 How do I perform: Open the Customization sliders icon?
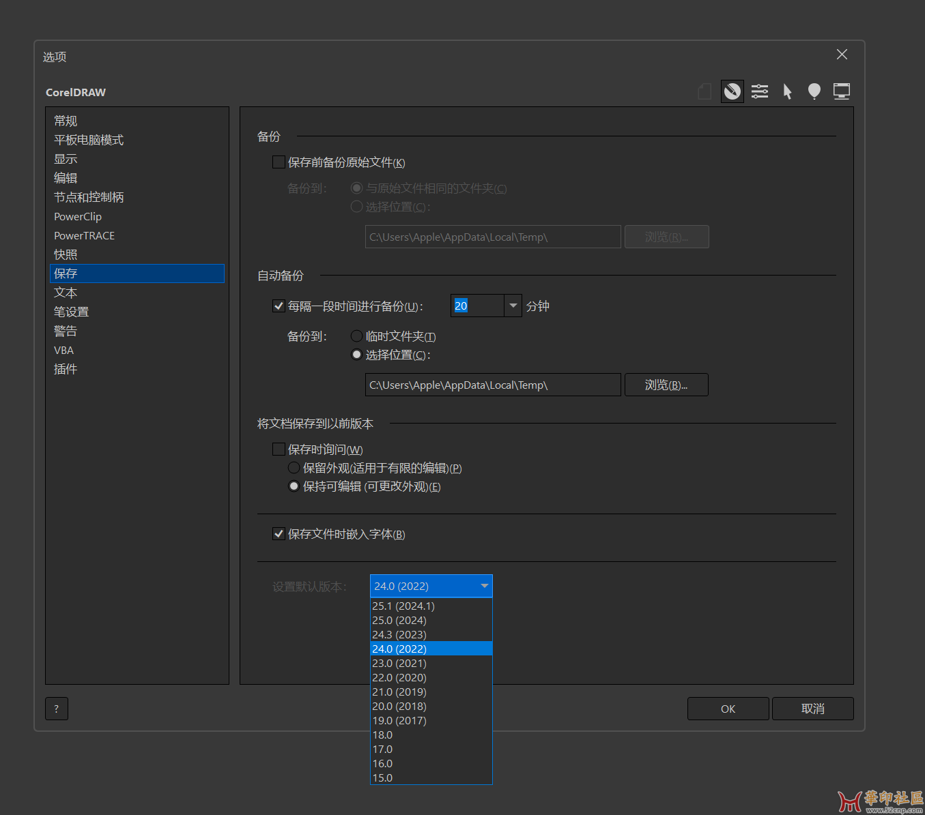pyautogui.click(x=760, y=91)
